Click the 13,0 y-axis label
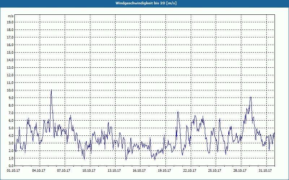The image size is (289, 180). [x=10, y=67]
